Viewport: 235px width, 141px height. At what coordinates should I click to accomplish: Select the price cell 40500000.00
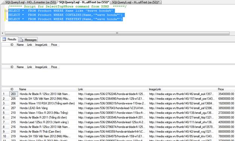pyautogui.click(x=226, y=122)
